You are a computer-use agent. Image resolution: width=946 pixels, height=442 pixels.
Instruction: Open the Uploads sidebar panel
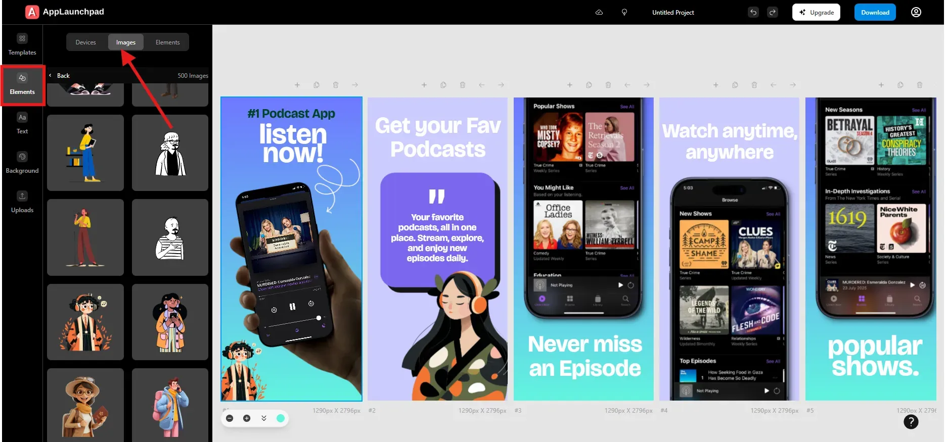[22, 203]
